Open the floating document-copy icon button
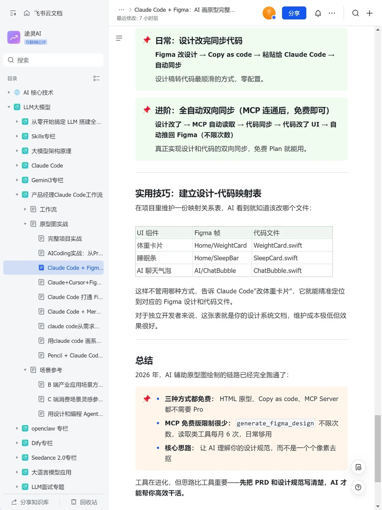Viewport: 382px width, 510px height. [x=358, y=467]
